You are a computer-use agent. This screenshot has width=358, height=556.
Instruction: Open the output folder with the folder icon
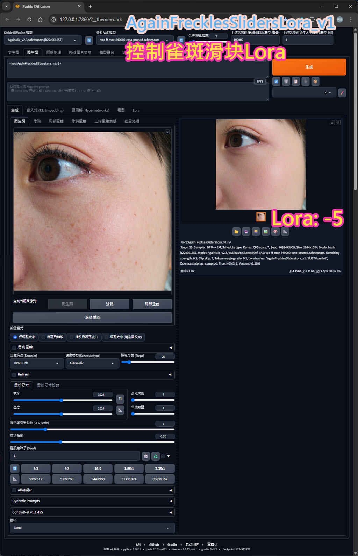(x=236, y=232)
